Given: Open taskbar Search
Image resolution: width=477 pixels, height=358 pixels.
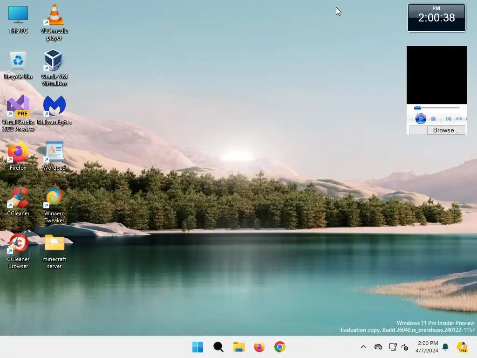Looking at the screenshot, I should [x=218, y=347].
